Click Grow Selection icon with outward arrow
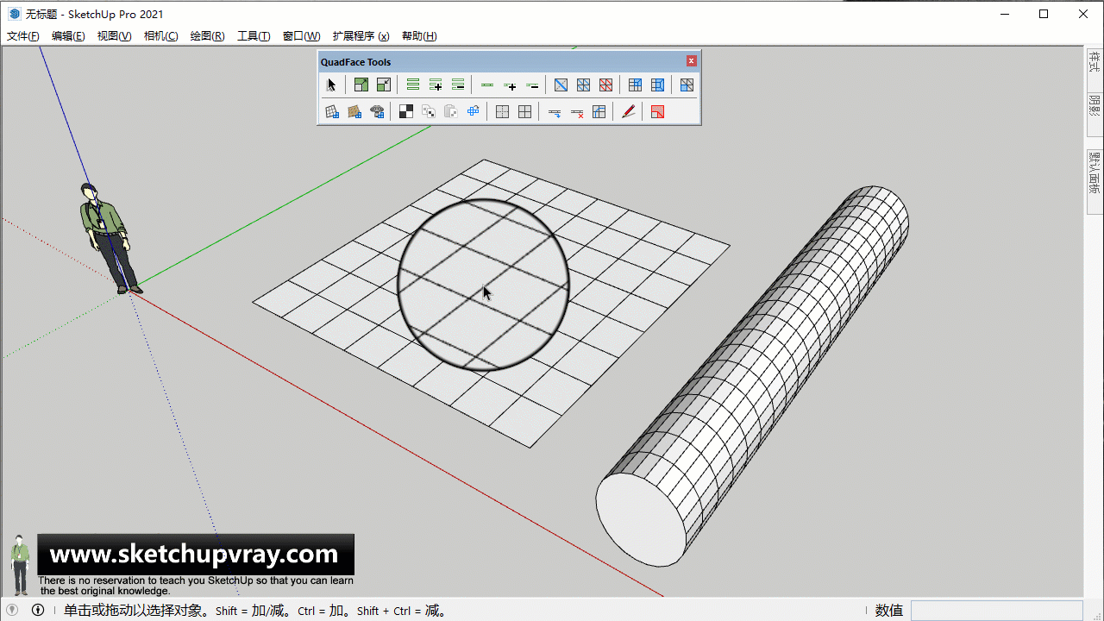1104x621 pixels. (361, 85)
